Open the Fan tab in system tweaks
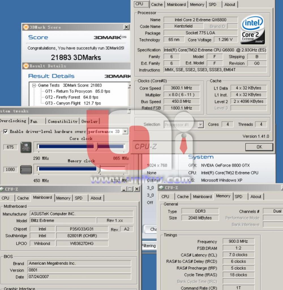Screen dimensions: 283x290 37,121
